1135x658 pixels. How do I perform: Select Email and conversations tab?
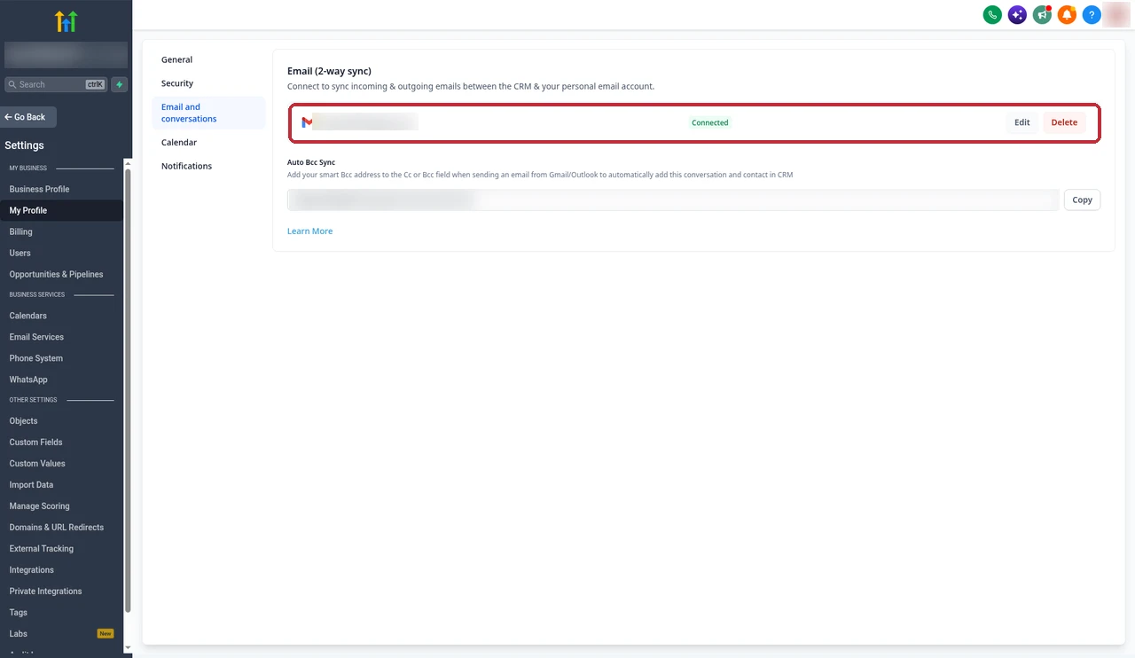pos(208,113)
